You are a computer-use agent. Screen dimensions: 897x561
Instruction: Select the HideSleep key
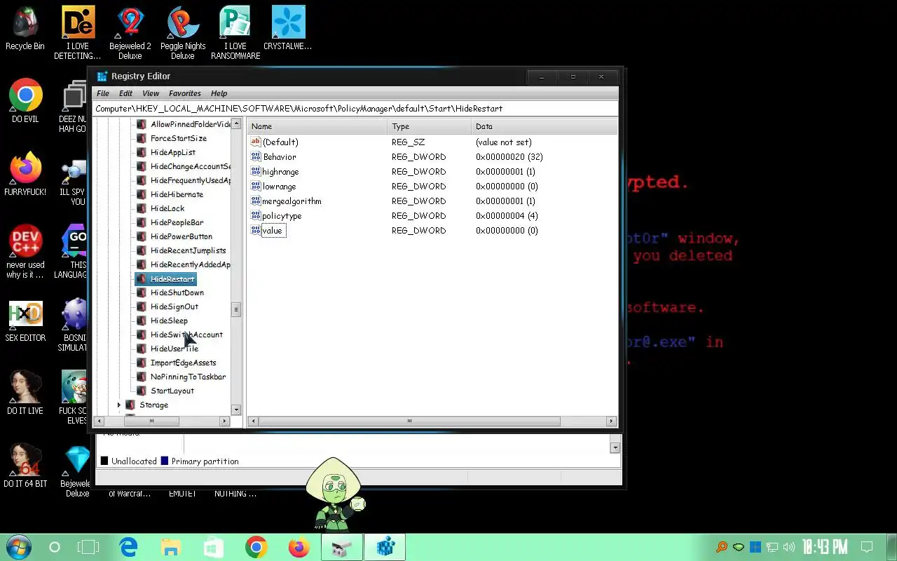169,320
